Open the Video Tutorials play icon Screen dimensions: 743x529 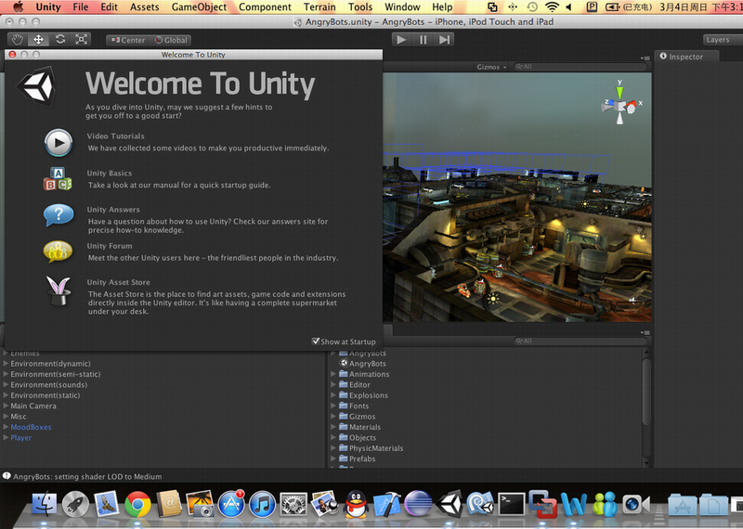pos(59,143)
